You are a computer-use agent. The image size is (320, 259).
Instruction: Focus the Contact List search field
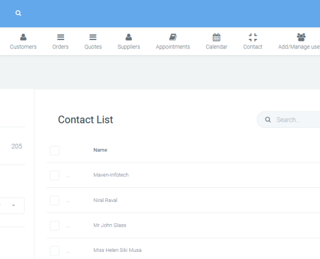(x=289, y=120)
